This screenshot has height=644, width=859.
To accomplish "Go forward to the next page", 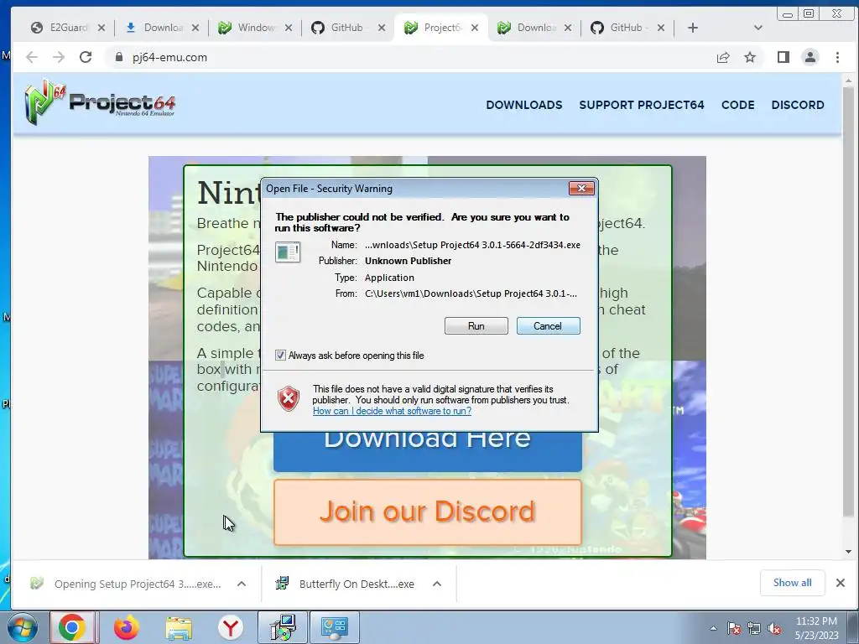I will tap(59, 57).
